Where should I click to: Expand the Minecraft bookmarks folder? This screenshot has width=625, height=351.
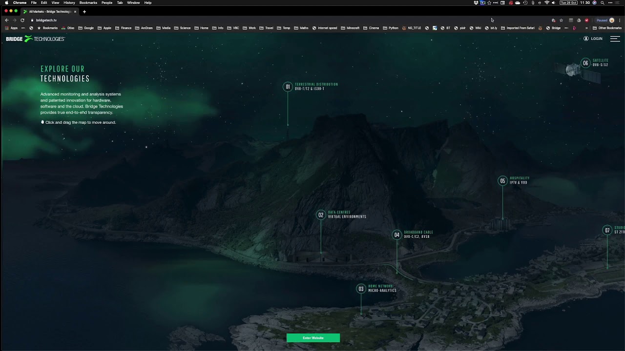350,28
